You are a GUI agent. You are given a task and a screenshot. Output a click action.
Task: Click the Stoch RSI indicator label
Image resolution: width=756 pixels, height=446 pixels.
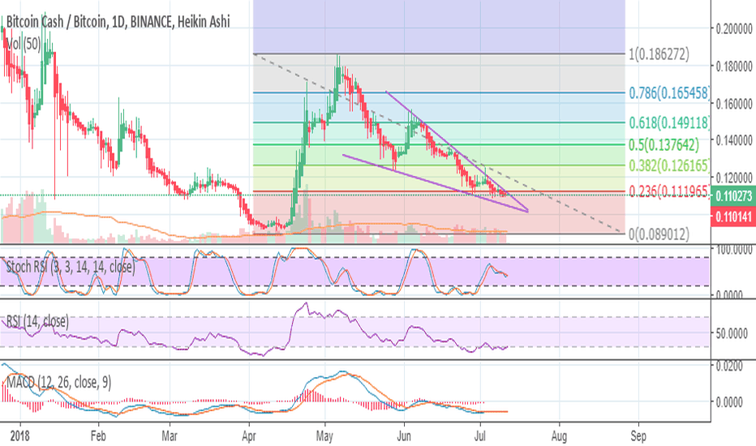pos(71,267)
